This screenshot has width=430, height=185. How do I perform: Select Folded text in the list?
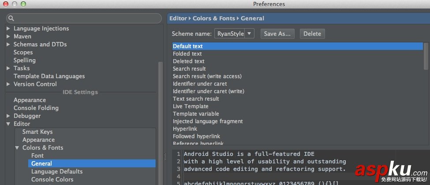click(187, 54)
